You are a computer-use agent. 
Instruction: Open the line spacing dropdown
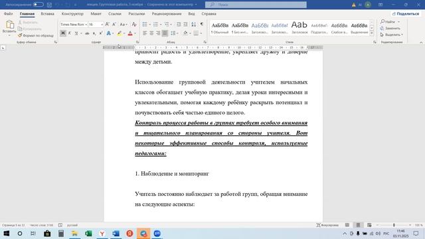[x=174, y=33]
